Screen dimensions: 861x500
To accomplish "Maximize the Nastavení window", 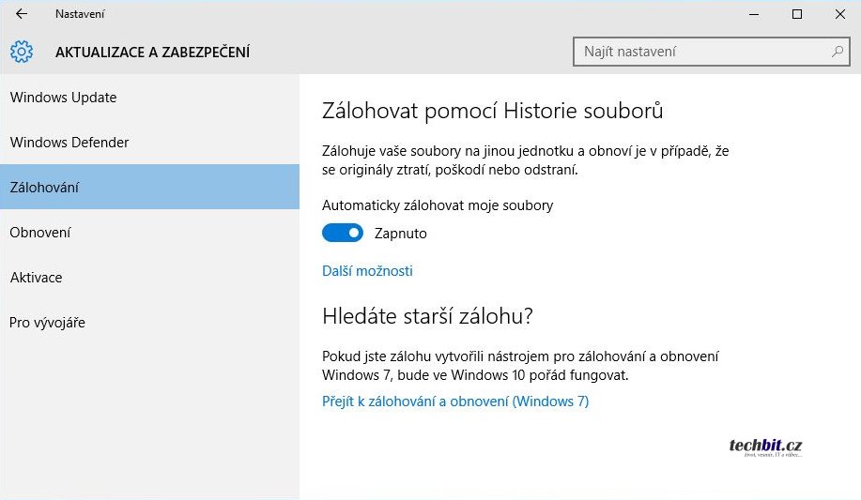I will click(797, 14).
